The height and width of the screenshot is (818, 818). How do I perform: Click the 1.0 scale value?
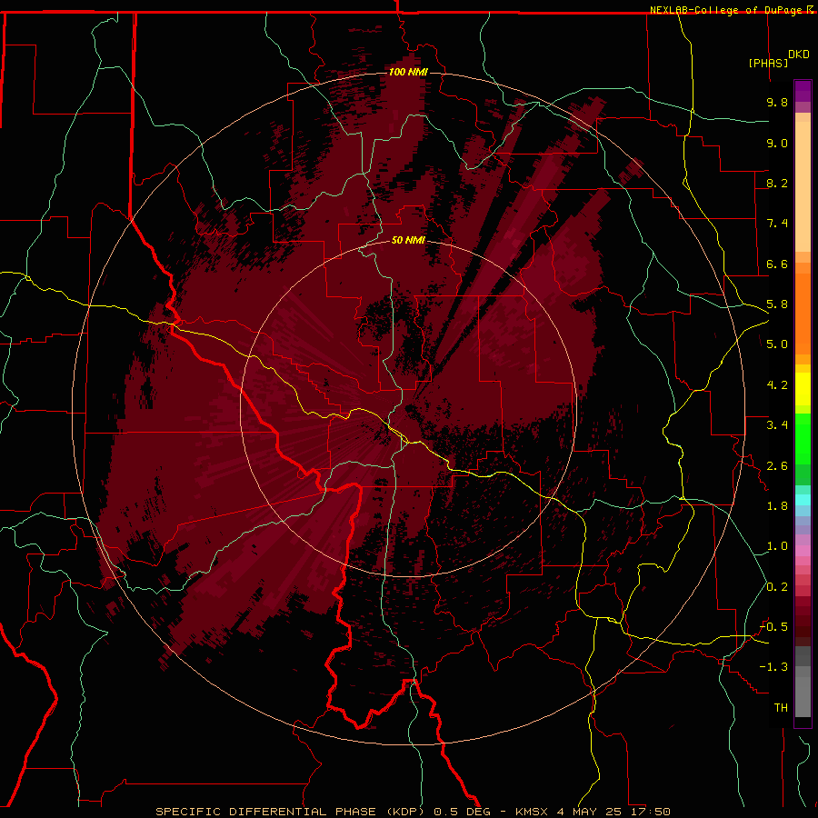777,546
